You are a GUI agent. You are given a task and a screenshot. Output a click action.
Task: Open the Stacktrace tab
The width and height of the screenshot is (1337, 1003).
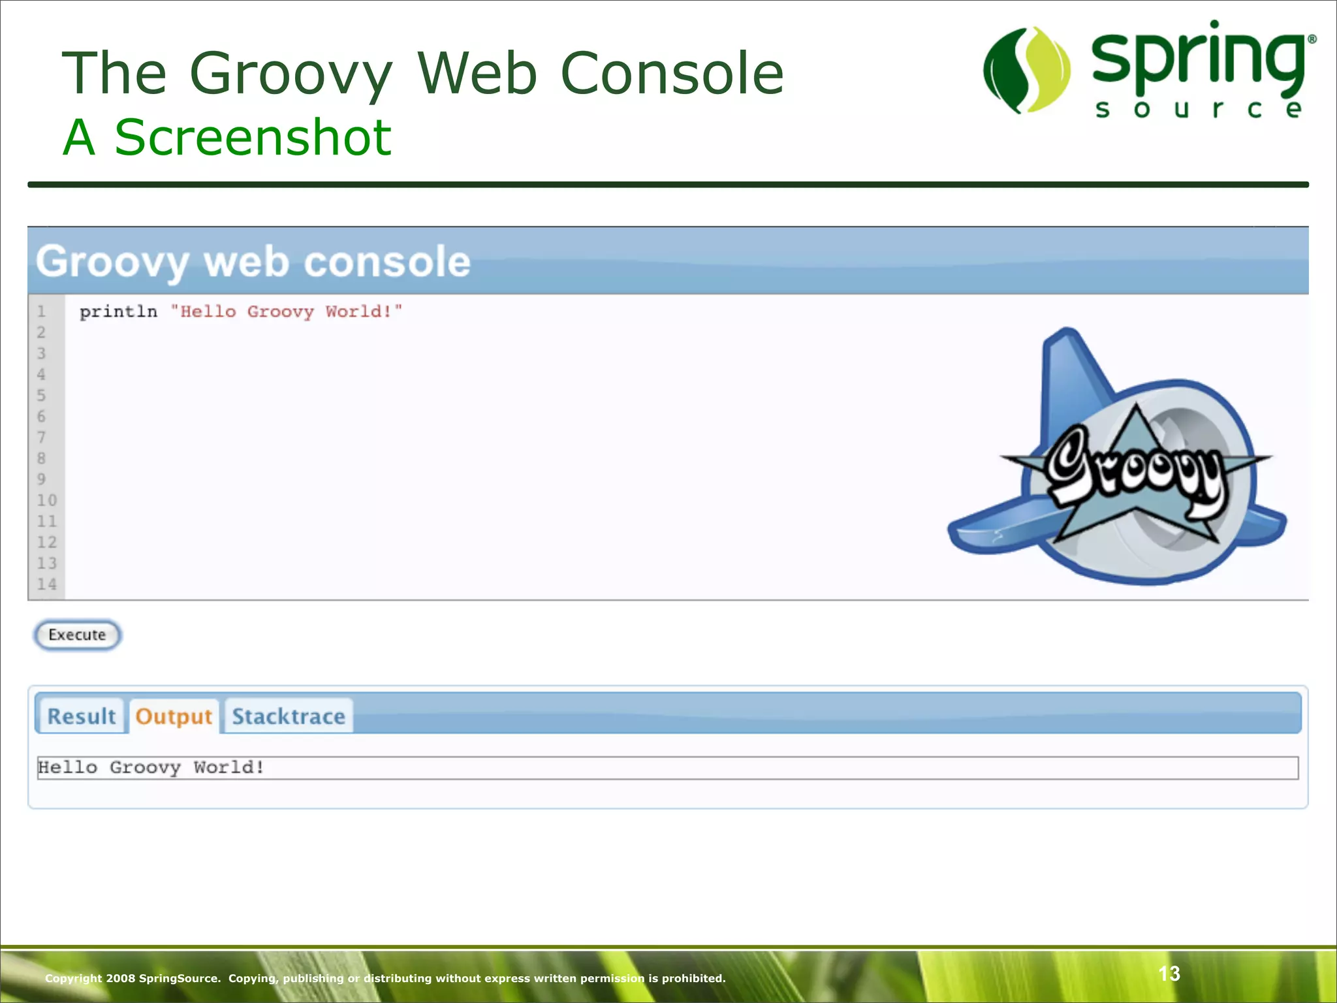click(x=288, y=716)
